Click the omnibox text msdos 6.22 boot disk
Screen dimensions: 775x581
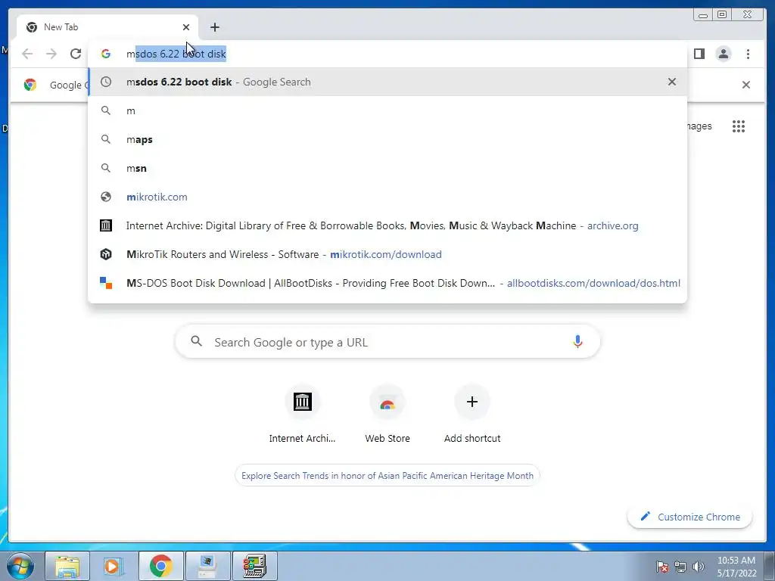[176, 54]
